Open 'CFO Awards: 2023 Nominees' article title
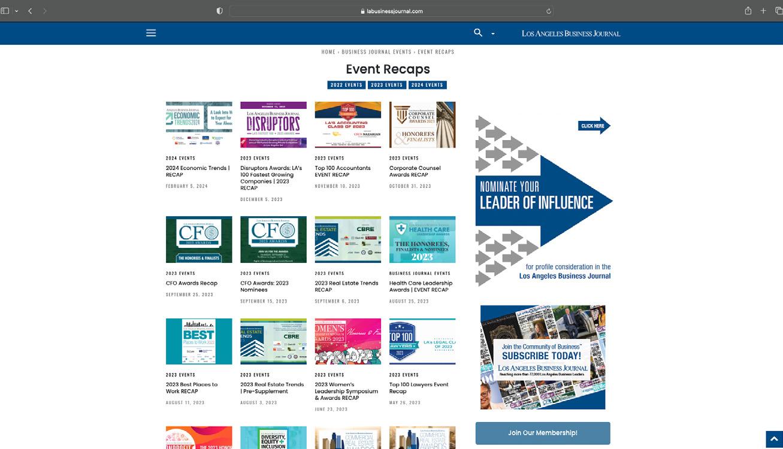This screenshot has width=783, height=449. [x=264, y=286]
